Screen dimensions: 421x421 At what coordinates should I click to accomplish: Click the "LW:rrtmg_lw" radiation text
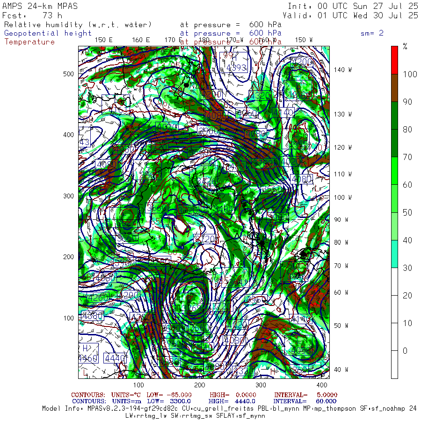146,416
